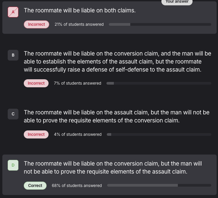
Task: Click the green Correct badge
Action: pyautogui.click(x=35, y=186)
